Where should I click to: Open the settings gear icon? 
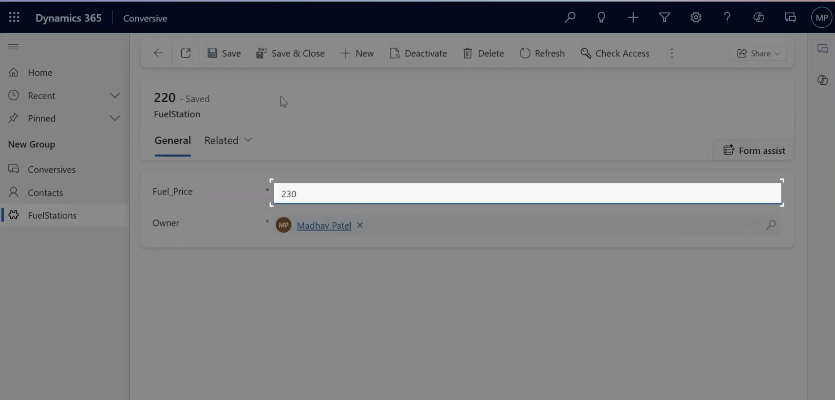click(x=696, y=17)
